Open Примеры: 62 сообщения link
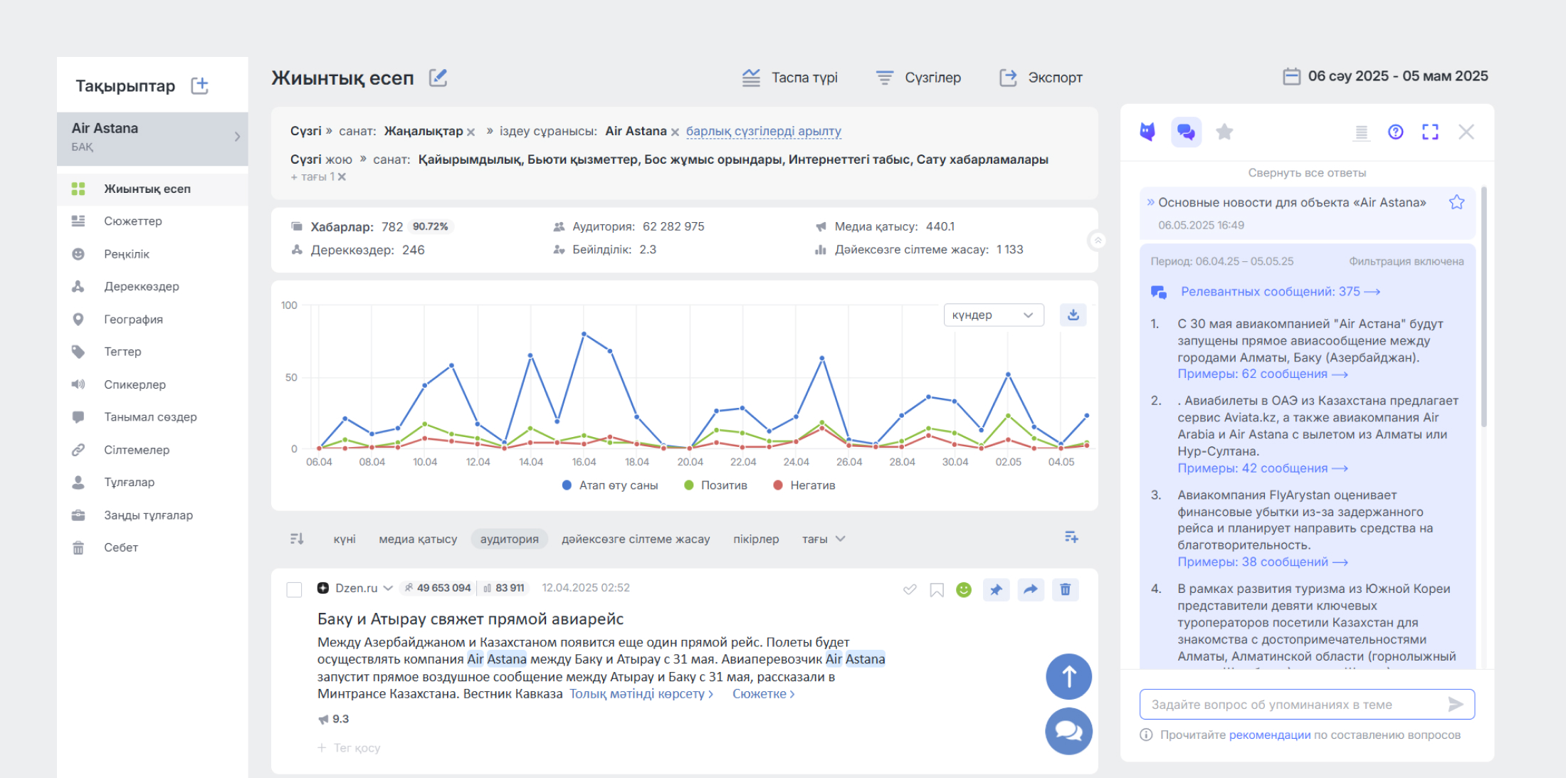The height and width of the screenshot is (778, 1566). tap(1263, 374)
